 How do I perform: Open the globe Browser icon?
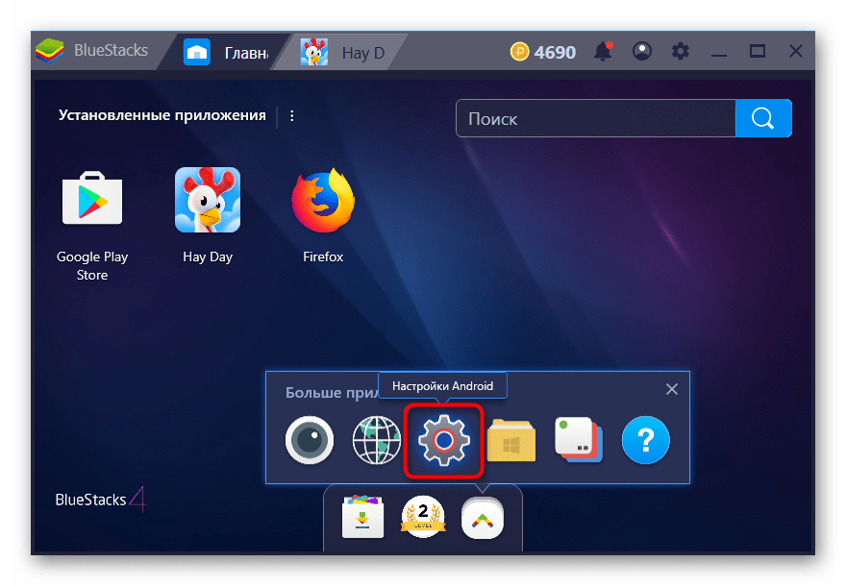pos(376,441)
